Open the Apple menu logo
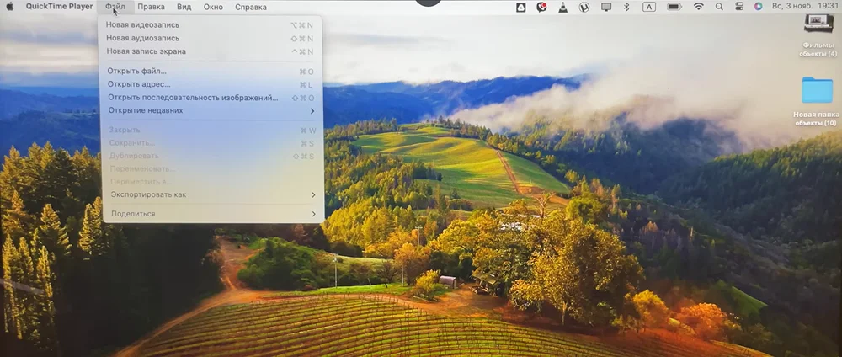The height and width of the screenshot is (357, 842). point(9,7)
